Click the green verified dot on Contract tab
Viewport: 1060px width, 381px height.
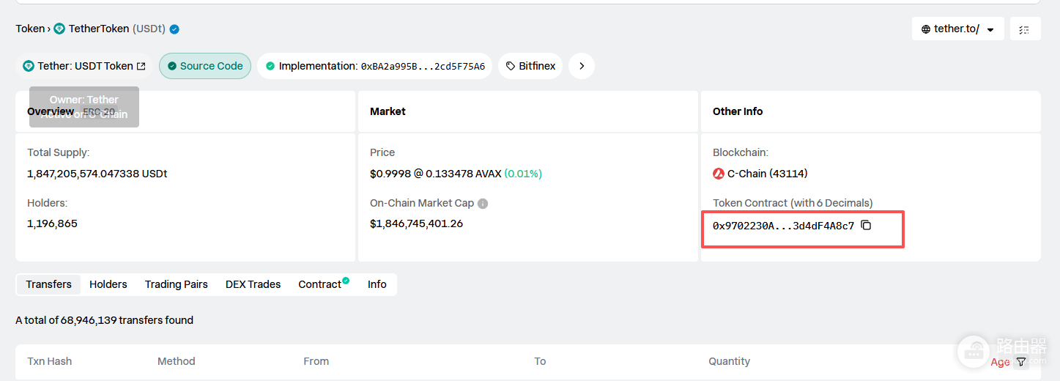346,280
